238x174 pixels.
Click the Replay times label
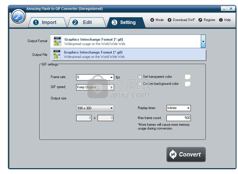(147, 108)
